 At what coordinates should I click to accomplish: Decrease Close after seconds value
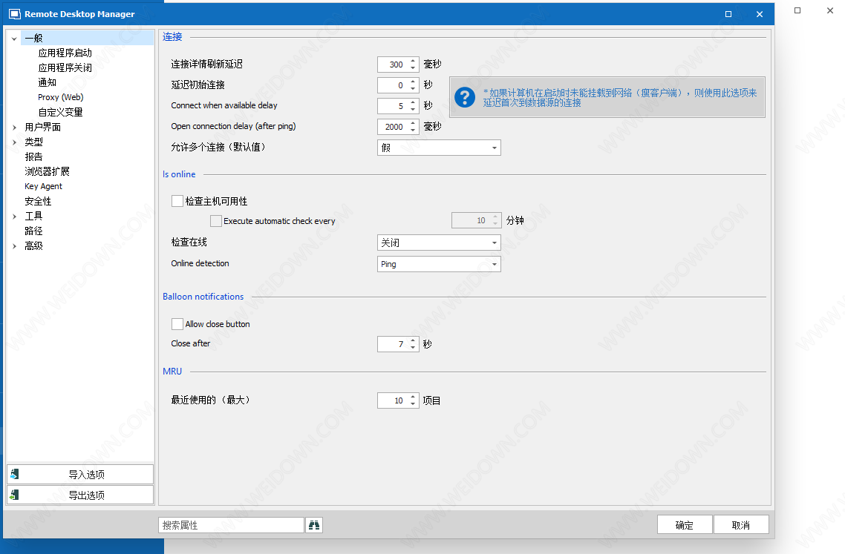click(413, 347)
